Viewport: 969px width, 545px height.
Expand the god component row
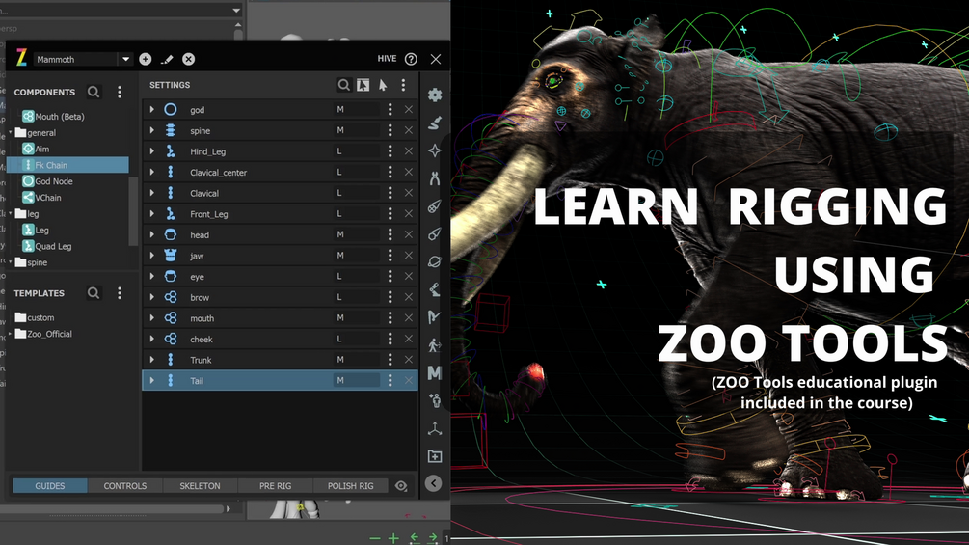[152, 109]
